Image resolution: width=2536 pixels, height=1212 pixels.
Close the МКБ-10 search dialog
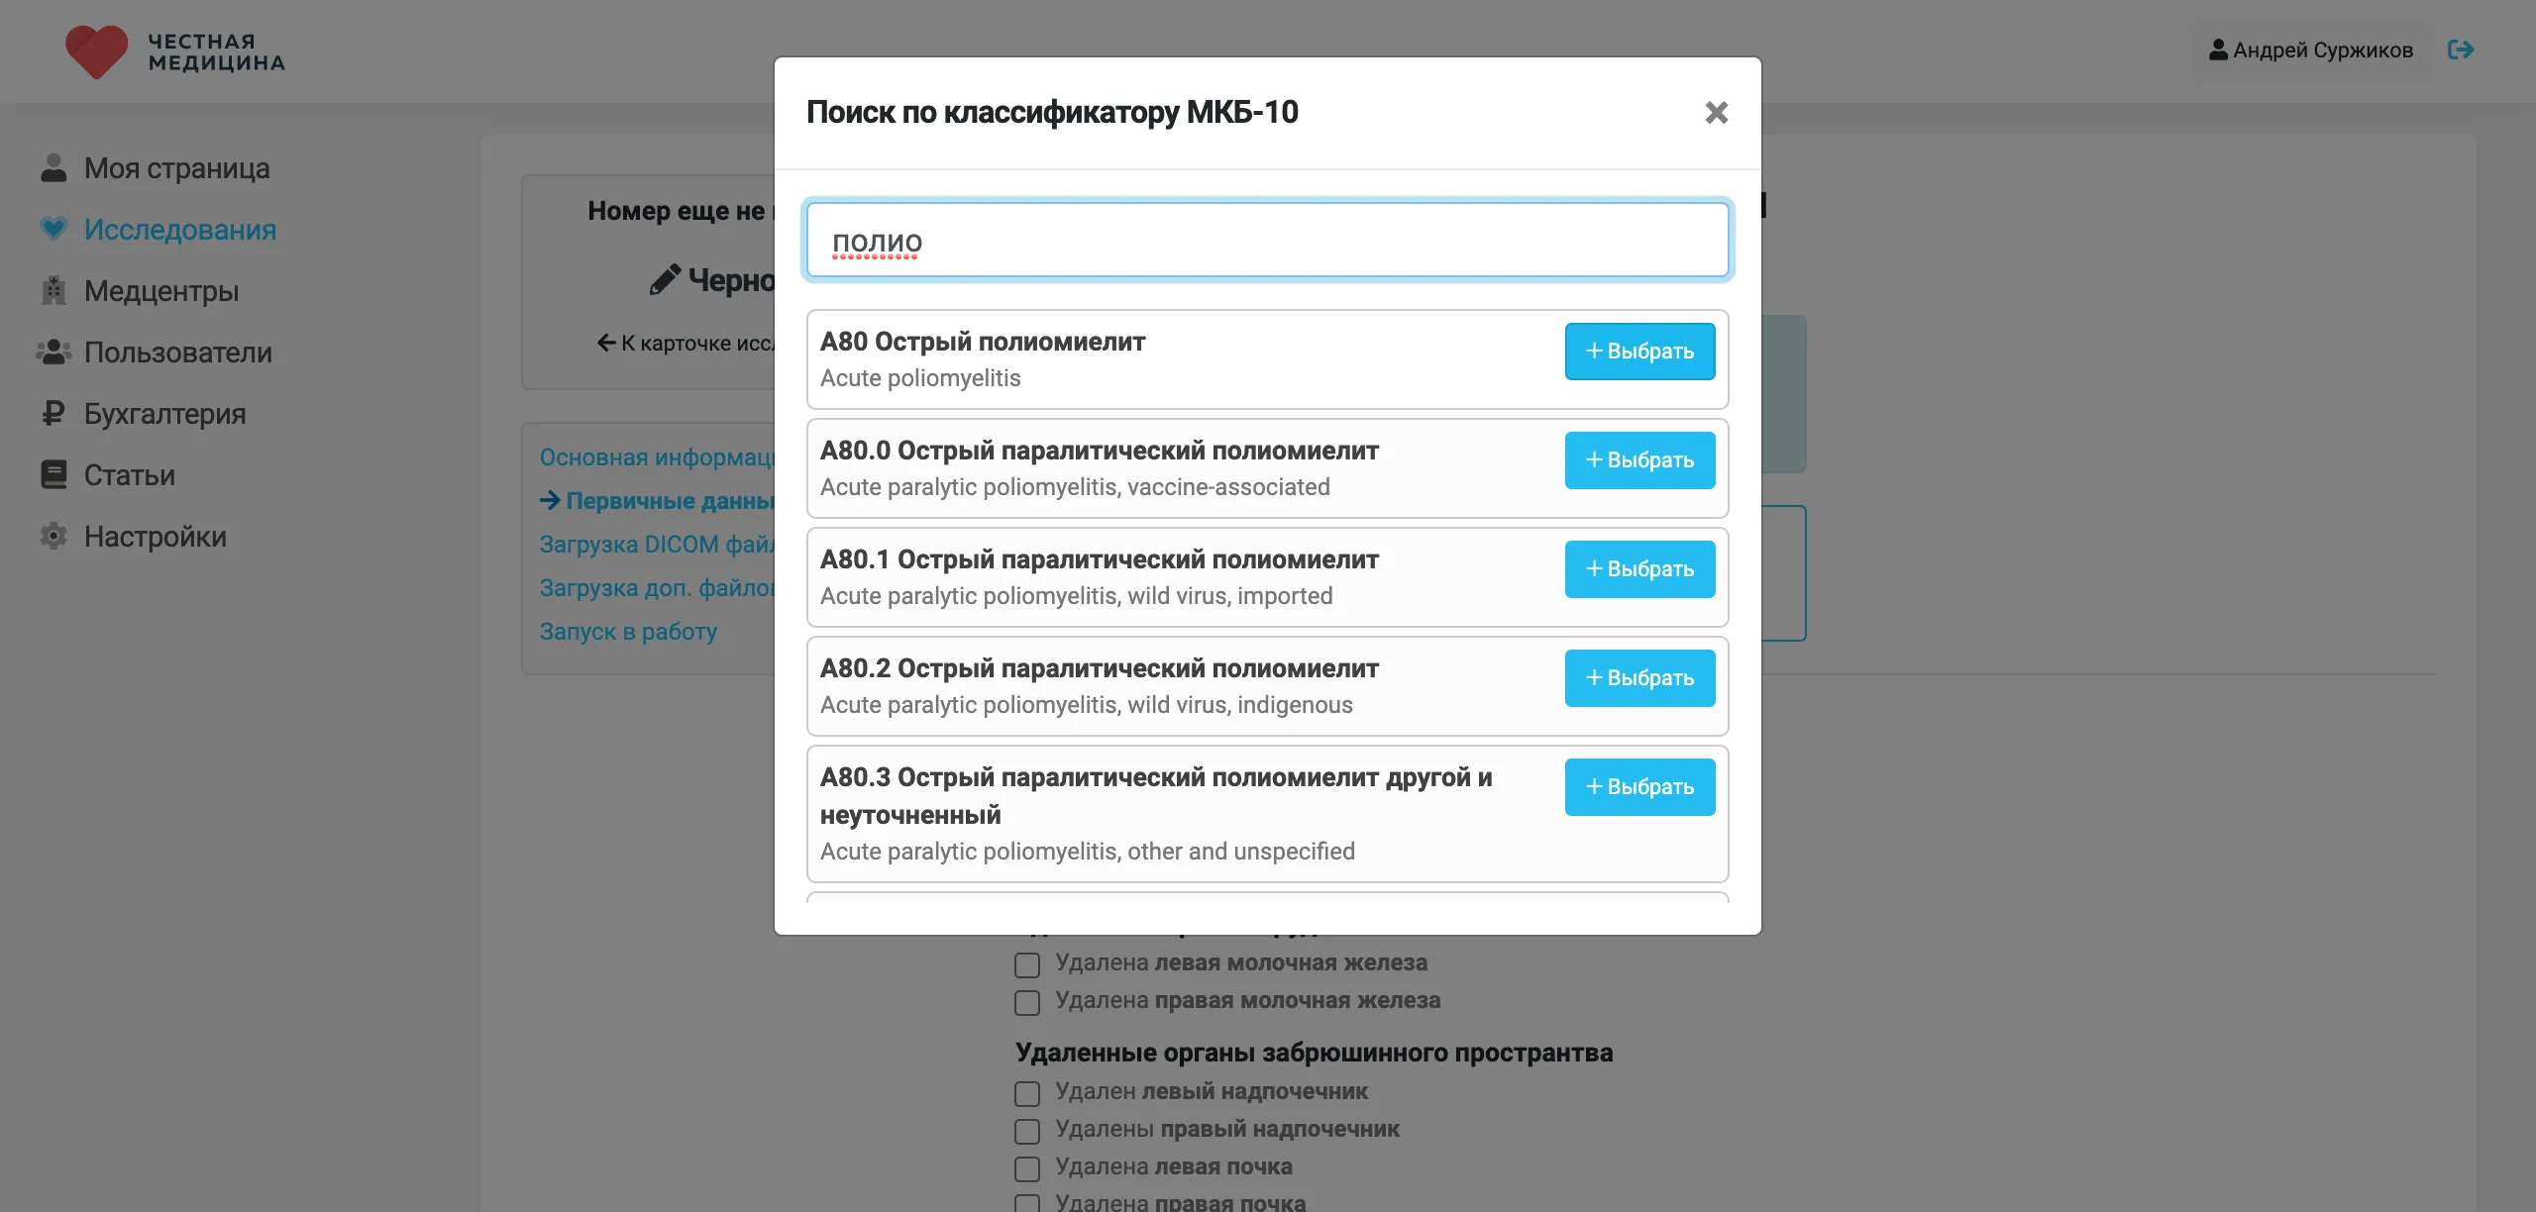pos(1716,113)
